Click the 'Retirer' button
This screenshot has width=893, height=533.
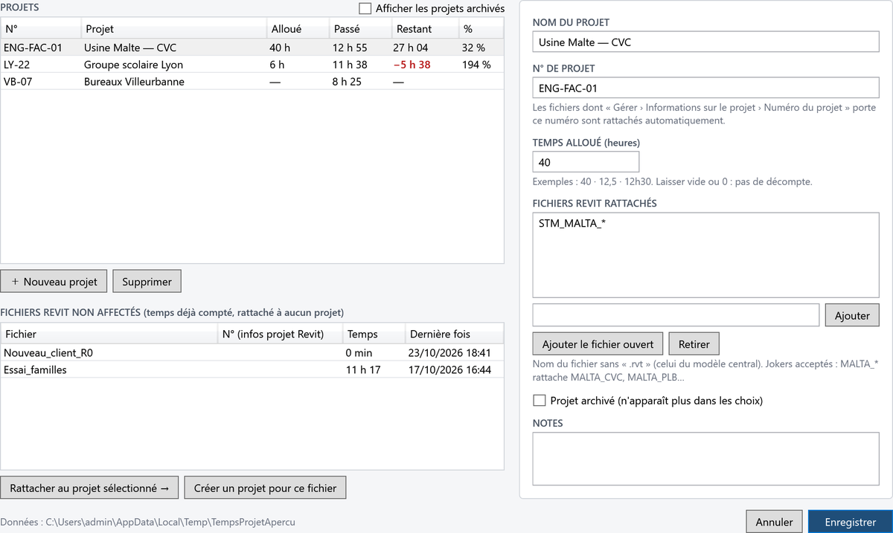(694, 344)
